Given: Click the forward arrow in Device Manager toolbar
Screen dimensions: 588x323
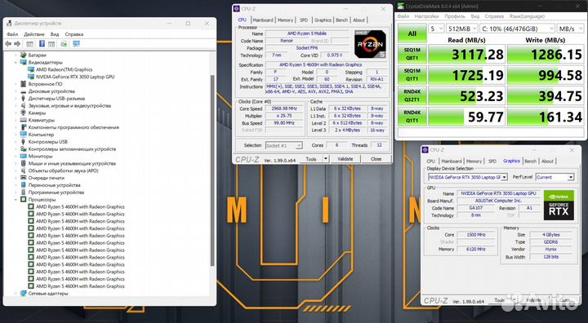Looking at the screenshot, I should click(17, 44).
